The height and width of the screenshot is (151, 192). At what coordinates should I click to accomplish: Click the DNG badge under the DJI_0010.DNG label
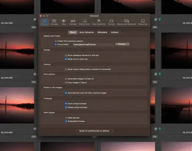34,137
